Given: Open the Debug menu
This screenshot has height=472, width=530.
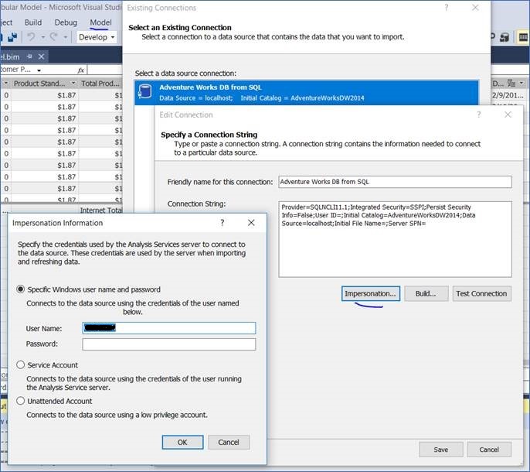Looking at the screenshot, I should point(66,22).
